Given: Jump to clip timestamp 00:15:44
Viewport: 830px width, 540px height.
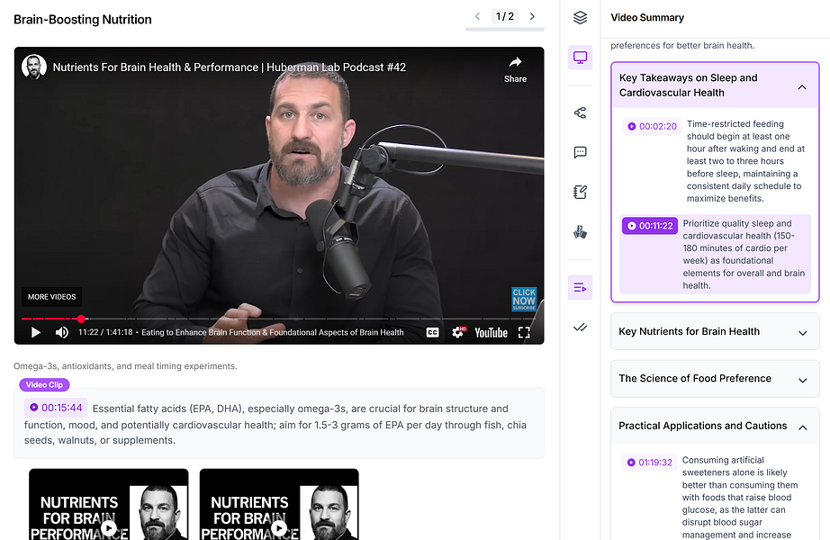Looking at the screenshot, I should pyautogui.click(x=56, y=408).
